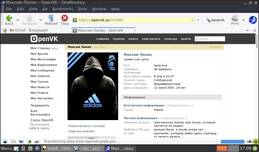259x152 pixels.
Task: Open the File menu
Action: coord(9,9)
